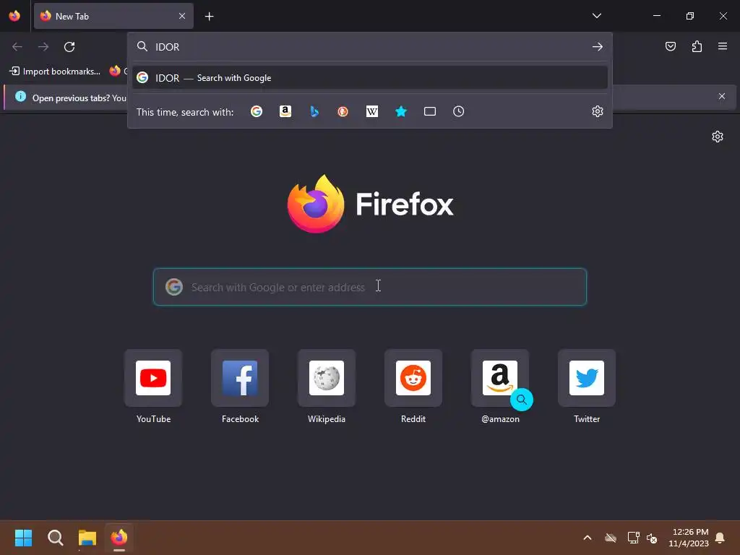Image resolution: width=740 pixels, height=555 pixels.
Task: Search this time with Bing
Action: (x=314, y=111)
